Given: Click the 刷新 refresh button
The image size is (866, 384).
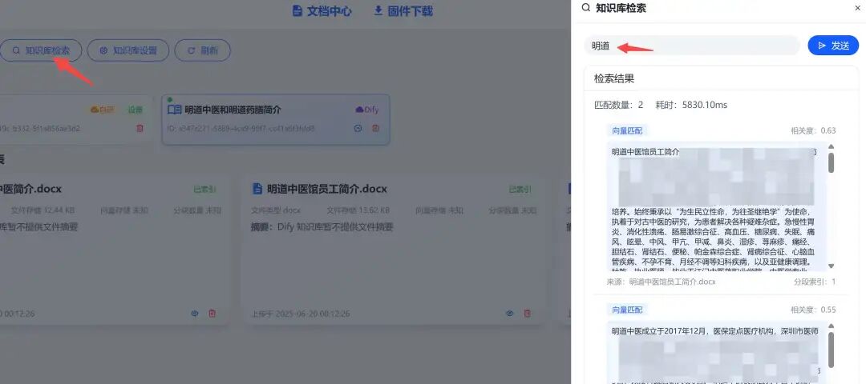Looking at the screenshot, I should tap(203, 50).
